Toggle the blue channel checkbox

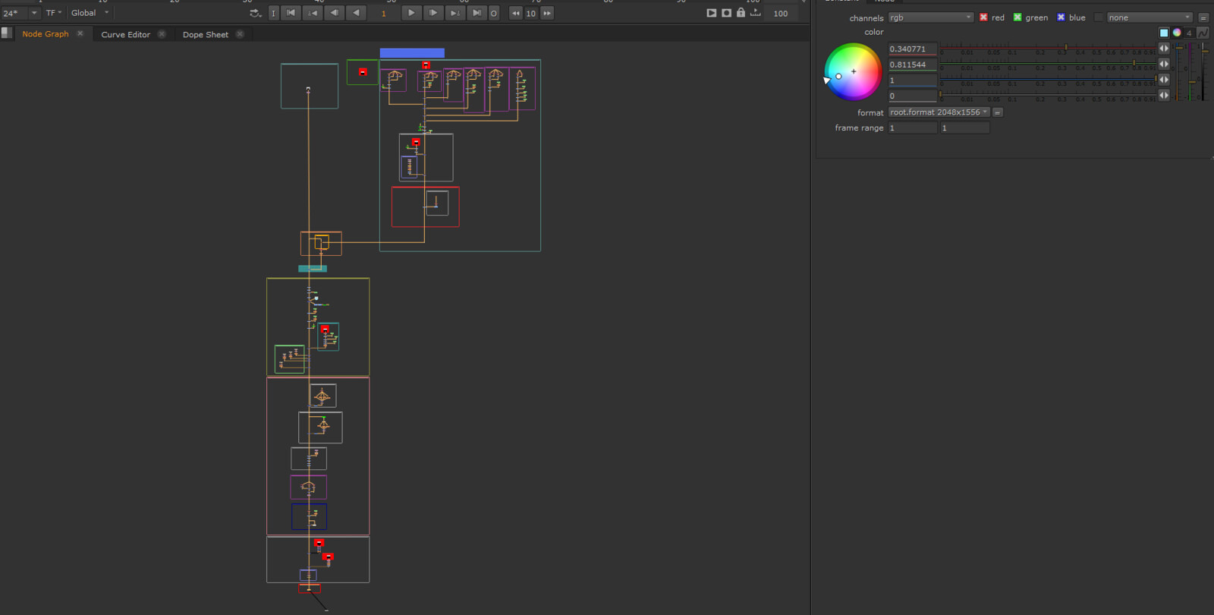[1061, 17]
